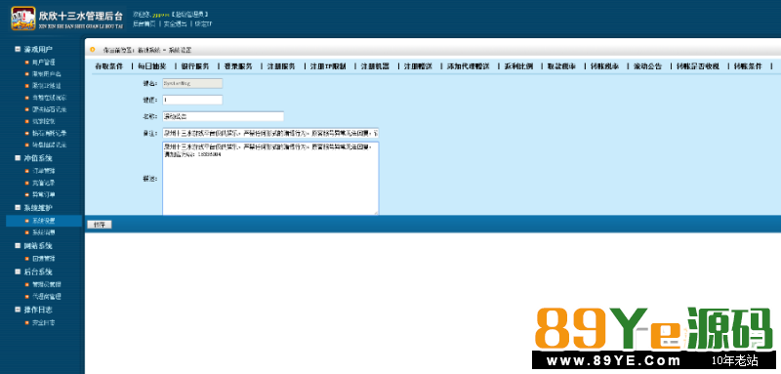Open the 安全日志 sidebar entry
The height and width of the screenshot is (374, 781).
(43, 322)
